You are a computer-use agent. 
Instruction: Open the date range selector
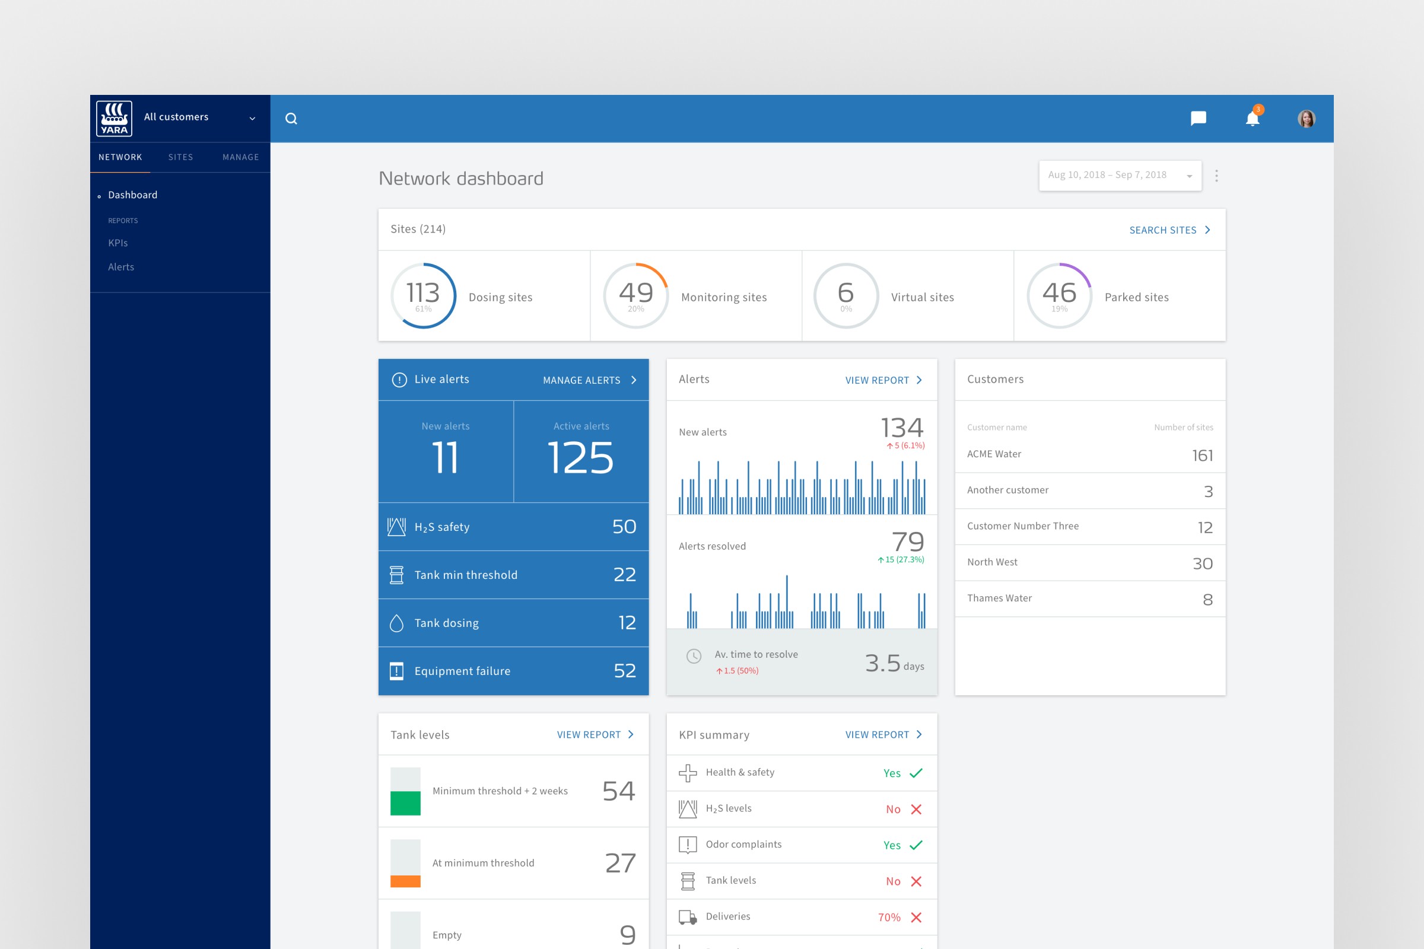coord(1120,175)
